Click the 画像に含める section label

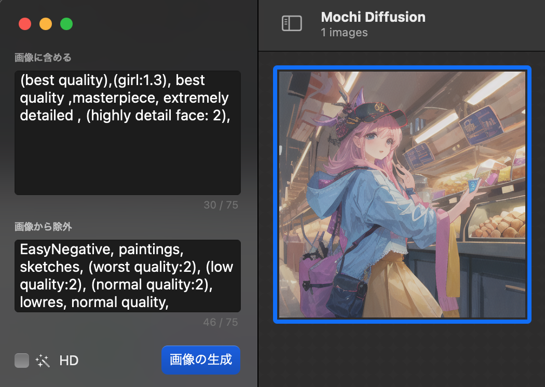[x=43, y=58]
